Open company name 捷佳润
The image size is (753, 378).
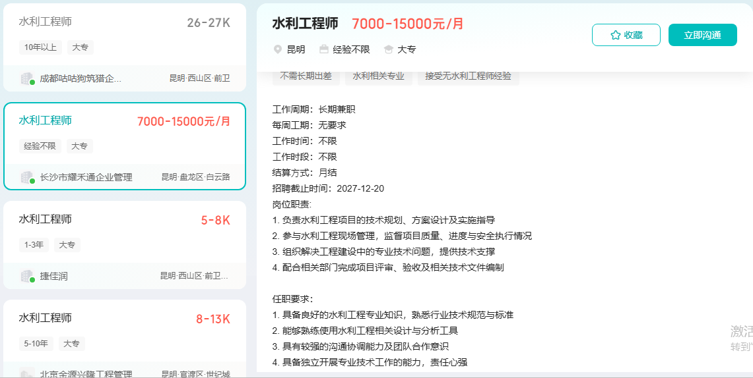point(53,276)
